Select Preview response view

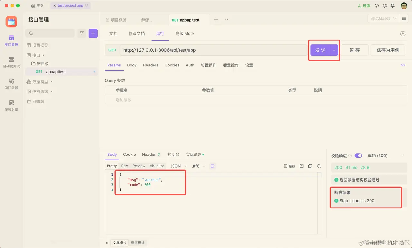coord(139,166)
